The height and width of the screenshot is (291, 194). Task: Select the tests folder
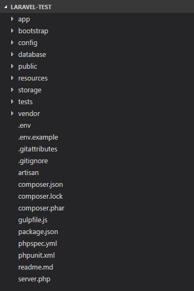(x=25, y=101)
